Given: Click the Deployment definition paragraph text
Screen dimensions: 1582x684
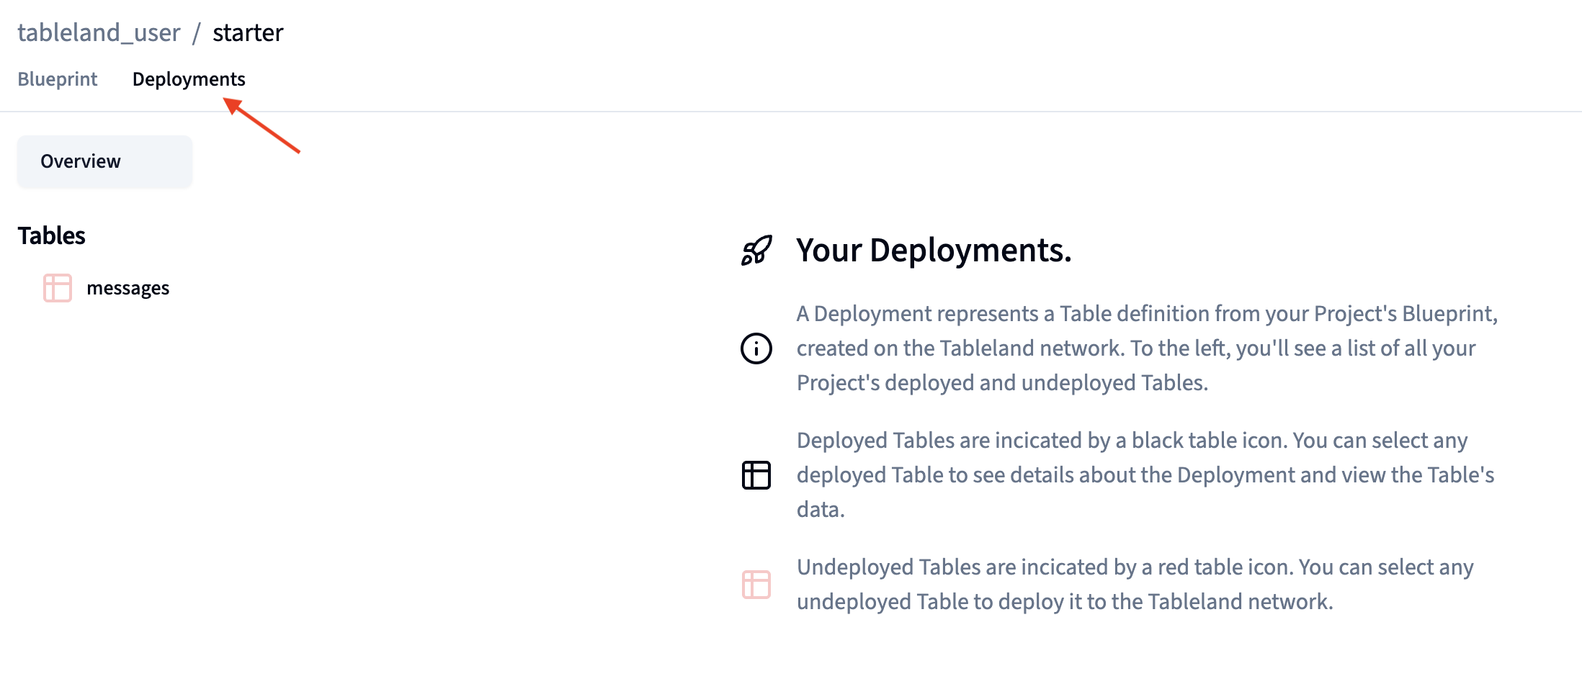Looking at the screenshot, I should [1145, 348].
